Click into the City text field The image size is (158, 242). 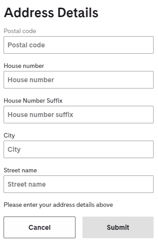78,149
